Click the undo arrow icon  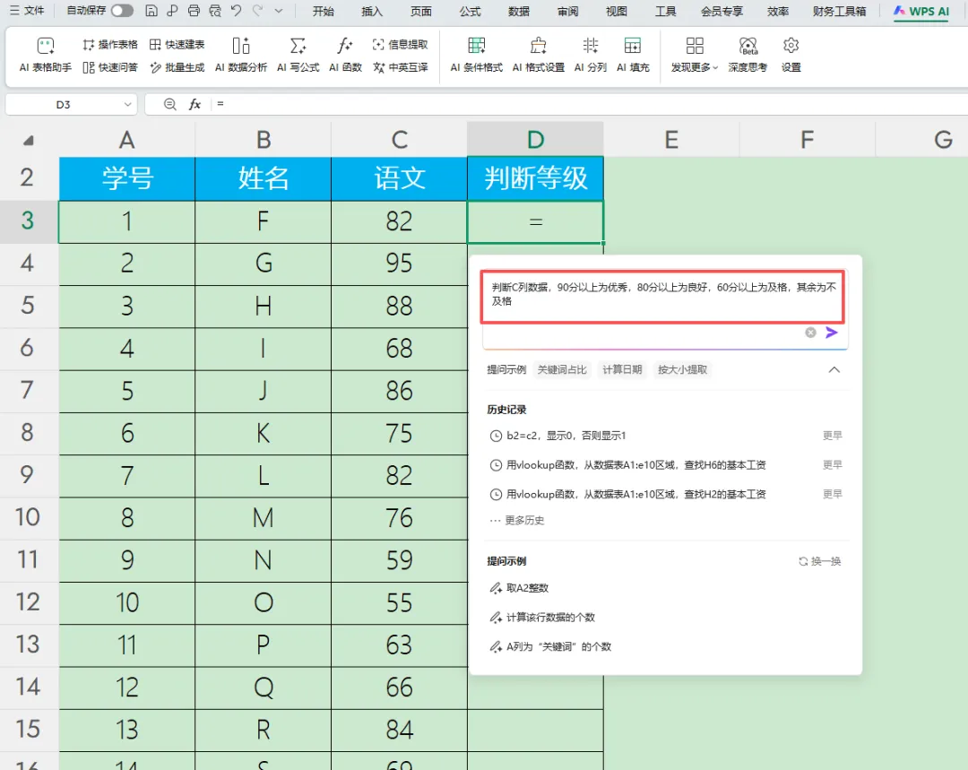pyautogui.click(x=236, y=11)
